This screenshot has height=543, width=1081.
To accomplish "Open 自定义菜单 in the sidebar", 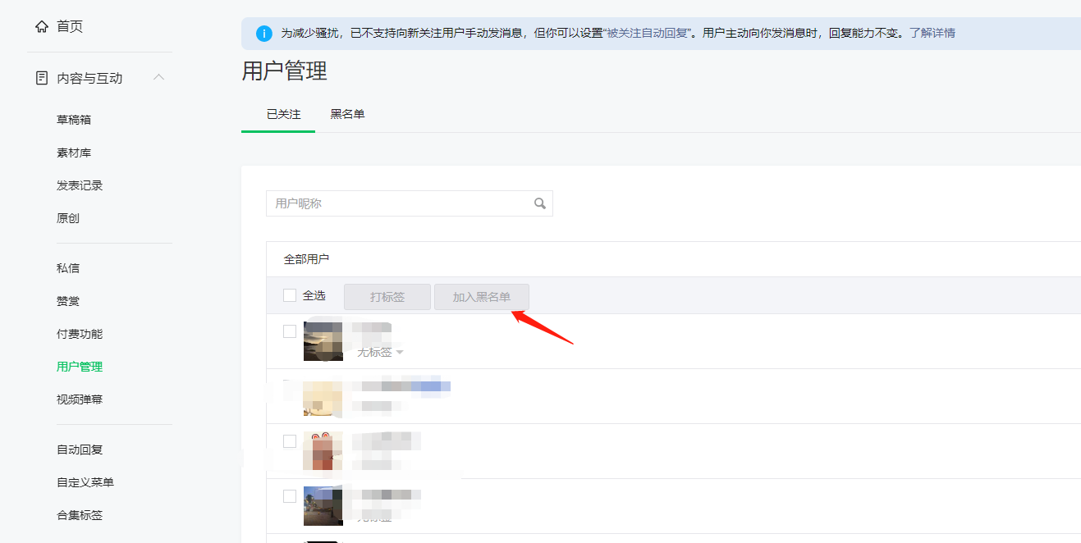I will [85, 482].
